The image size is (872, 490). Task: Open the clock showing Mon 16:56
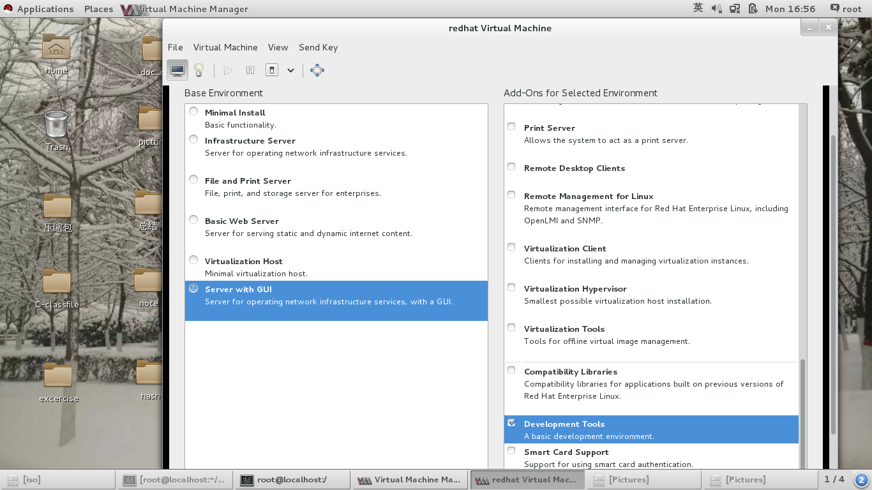click(x=790, y=9)
